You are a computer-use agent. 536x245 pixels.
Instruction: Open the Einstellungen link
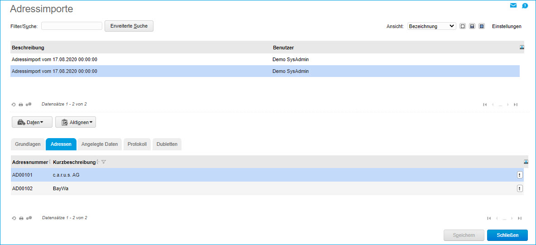[x=507, y=26]
